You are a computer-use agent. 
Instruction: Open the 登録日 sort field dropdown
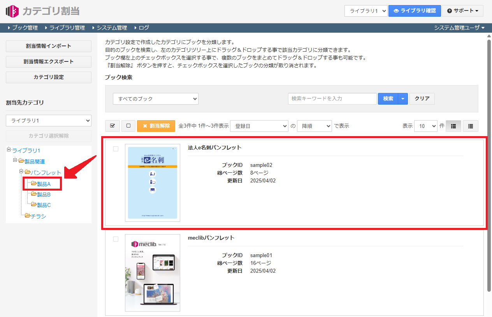click(x=259, y=126)
